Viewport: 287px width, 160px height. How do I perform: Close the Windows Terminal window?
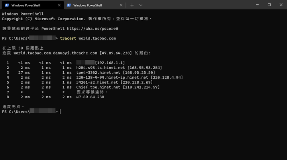click(x=281, y=5)
